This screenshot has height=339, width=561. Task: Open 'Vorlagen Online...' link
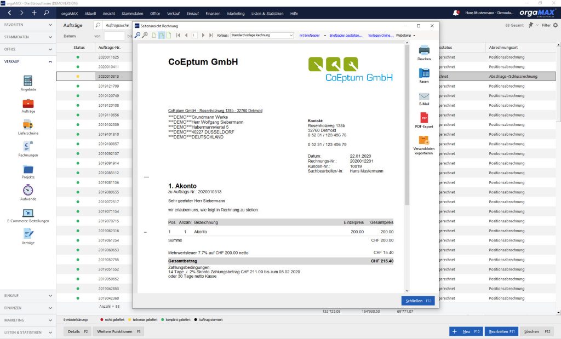(381, 36)
